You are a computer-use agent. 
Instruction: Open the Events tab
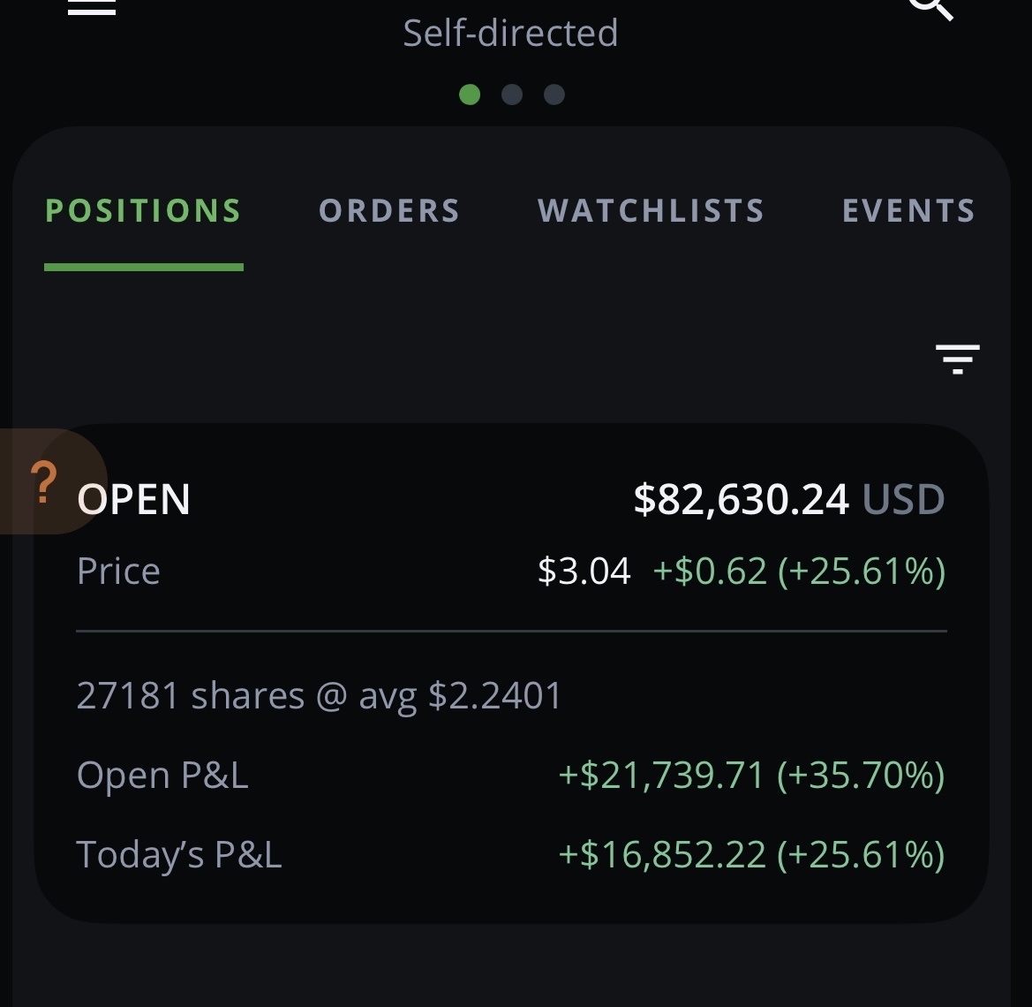coord(909,211)
